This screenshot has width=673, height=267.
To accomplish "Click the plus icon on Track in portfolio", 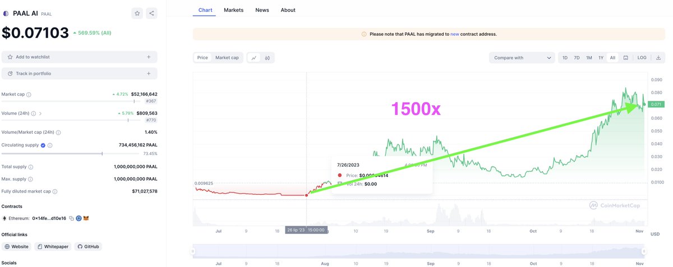I will pyautogui.click(x=149, y=73).
